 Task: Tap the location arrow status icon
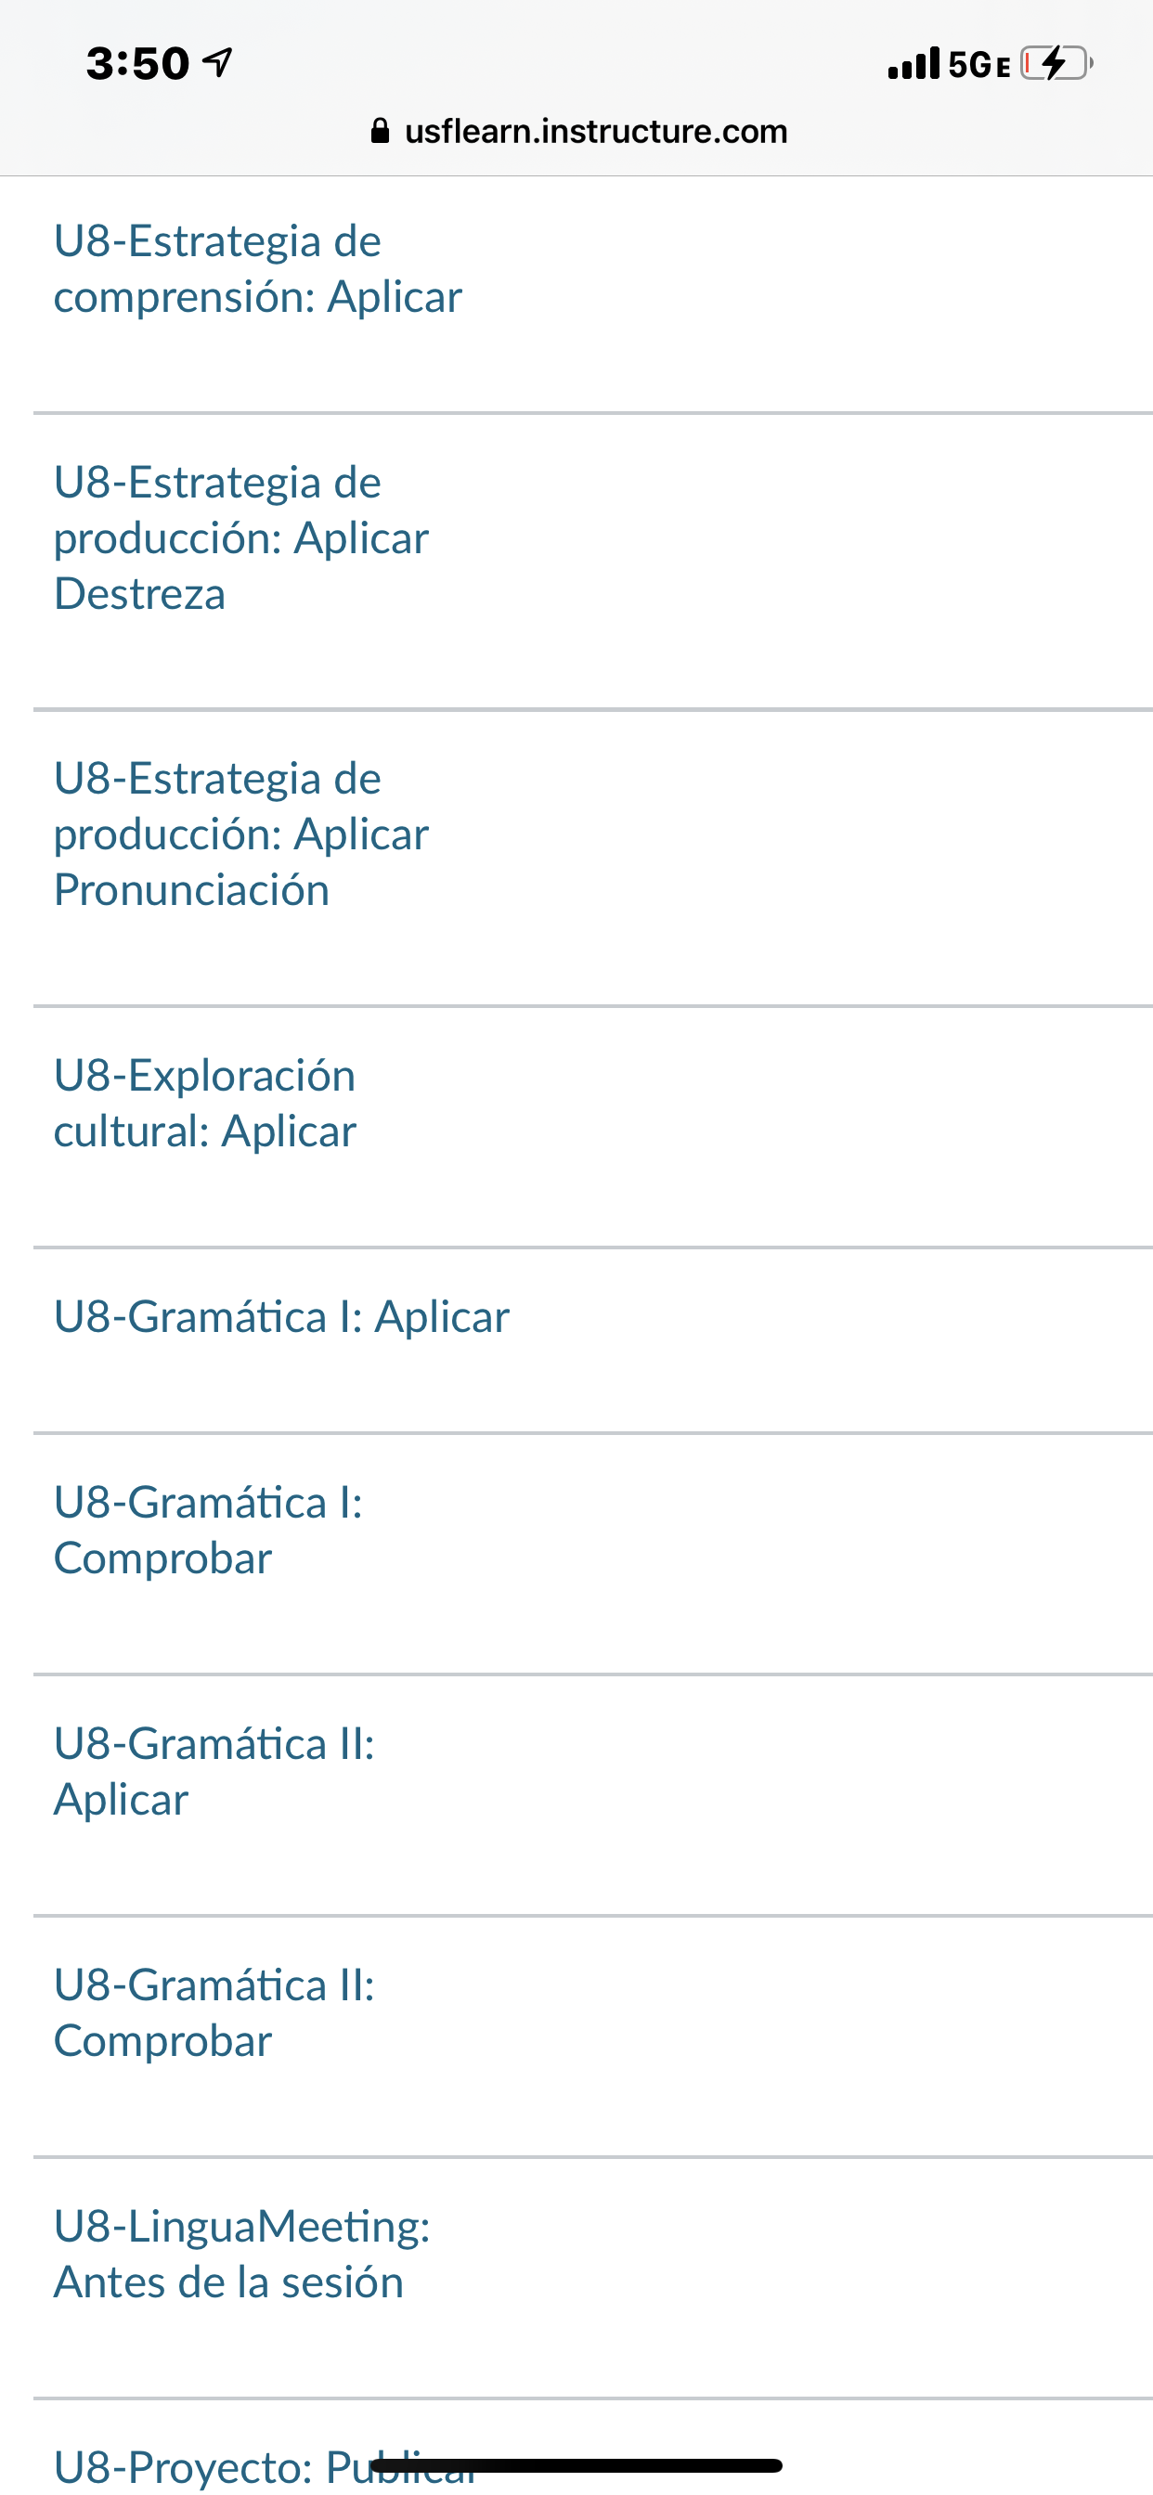click(218, 63)
